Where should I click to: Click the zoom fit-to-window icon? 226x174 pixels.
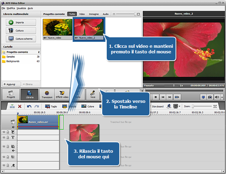pyautogui.click(x=215, y=106)
